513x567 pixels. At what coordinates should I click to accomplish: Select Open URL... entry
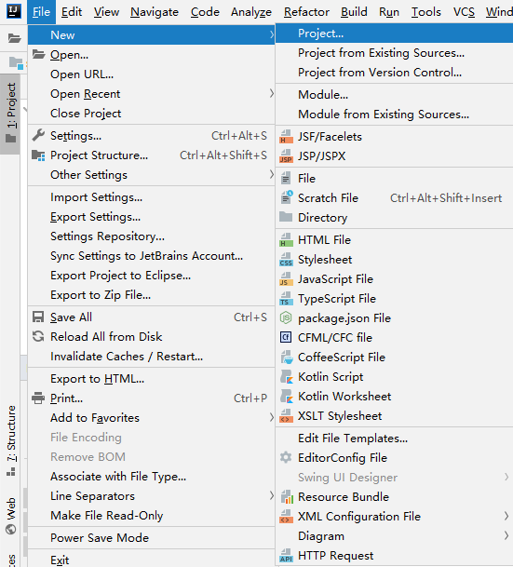pos(151,74)
